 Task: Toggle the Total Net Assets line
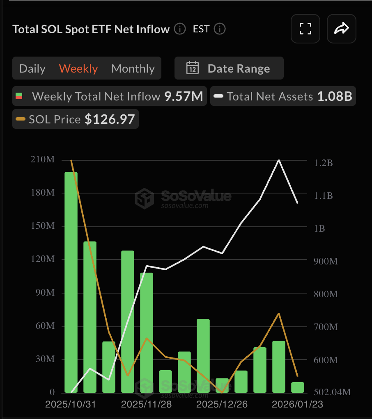tap(282, 96)
